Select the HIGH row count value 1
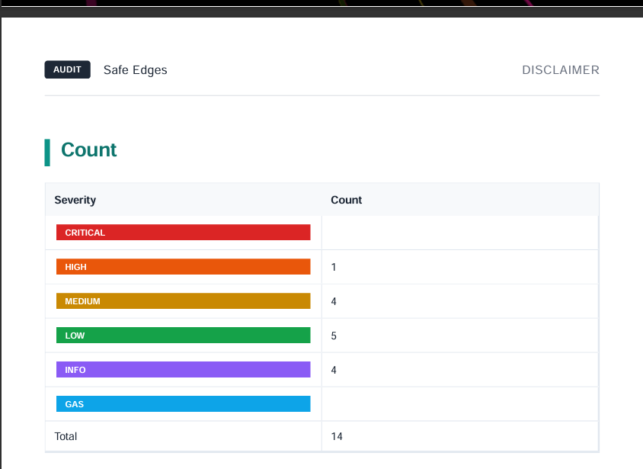This screenshot has width=643, height=469. coord(334,267)
